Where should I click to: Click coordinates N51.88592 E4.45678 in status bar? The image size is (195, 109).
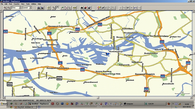[x=43, y=100]
